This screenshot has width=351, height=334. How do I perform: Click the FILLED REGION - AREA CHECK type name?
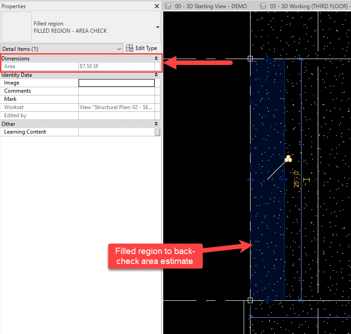(x=70, y=30)
